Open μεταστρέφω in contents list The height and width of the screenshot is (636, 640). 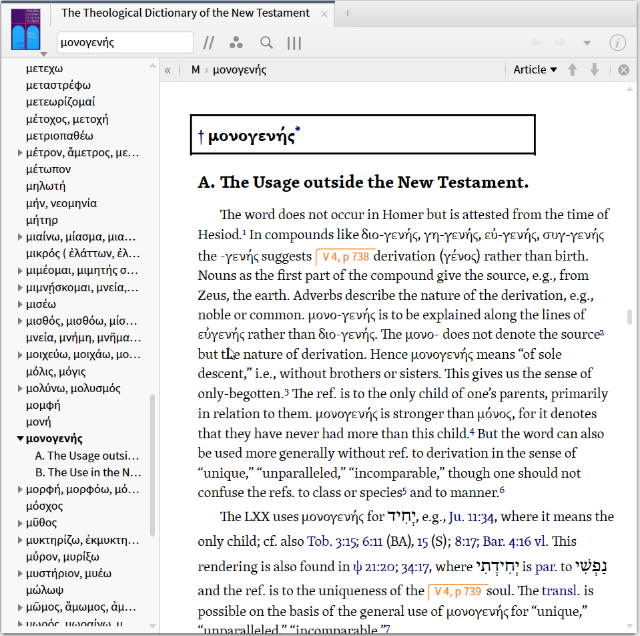tap(58, 86)
